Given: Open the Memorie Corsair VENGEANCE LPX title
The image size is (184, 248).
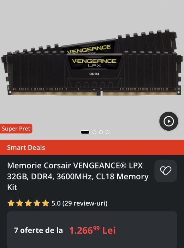Looking at the screenshot, I should click(x=78, y=176).
